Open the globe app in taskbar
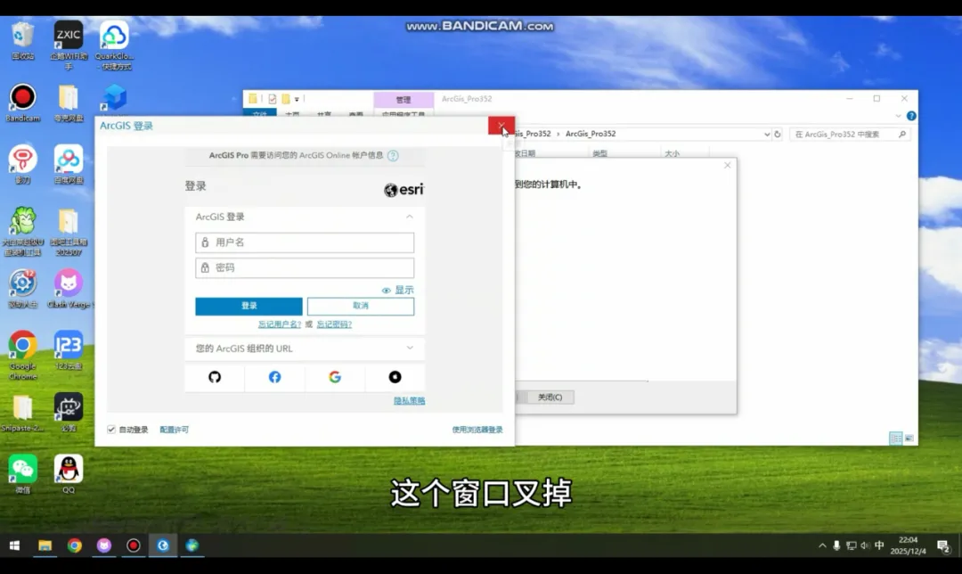The height and width of the screenshot is (574, 962). click(192, 545)
